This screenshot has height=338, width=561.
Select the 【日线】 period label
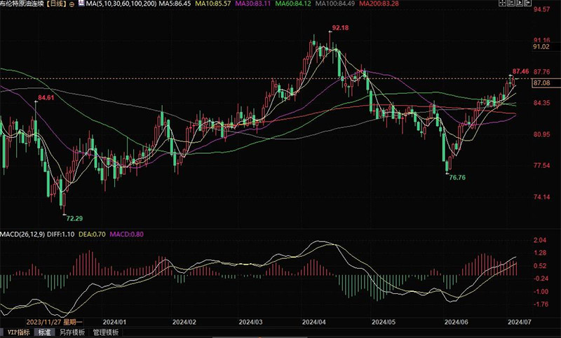pos(56,4)
